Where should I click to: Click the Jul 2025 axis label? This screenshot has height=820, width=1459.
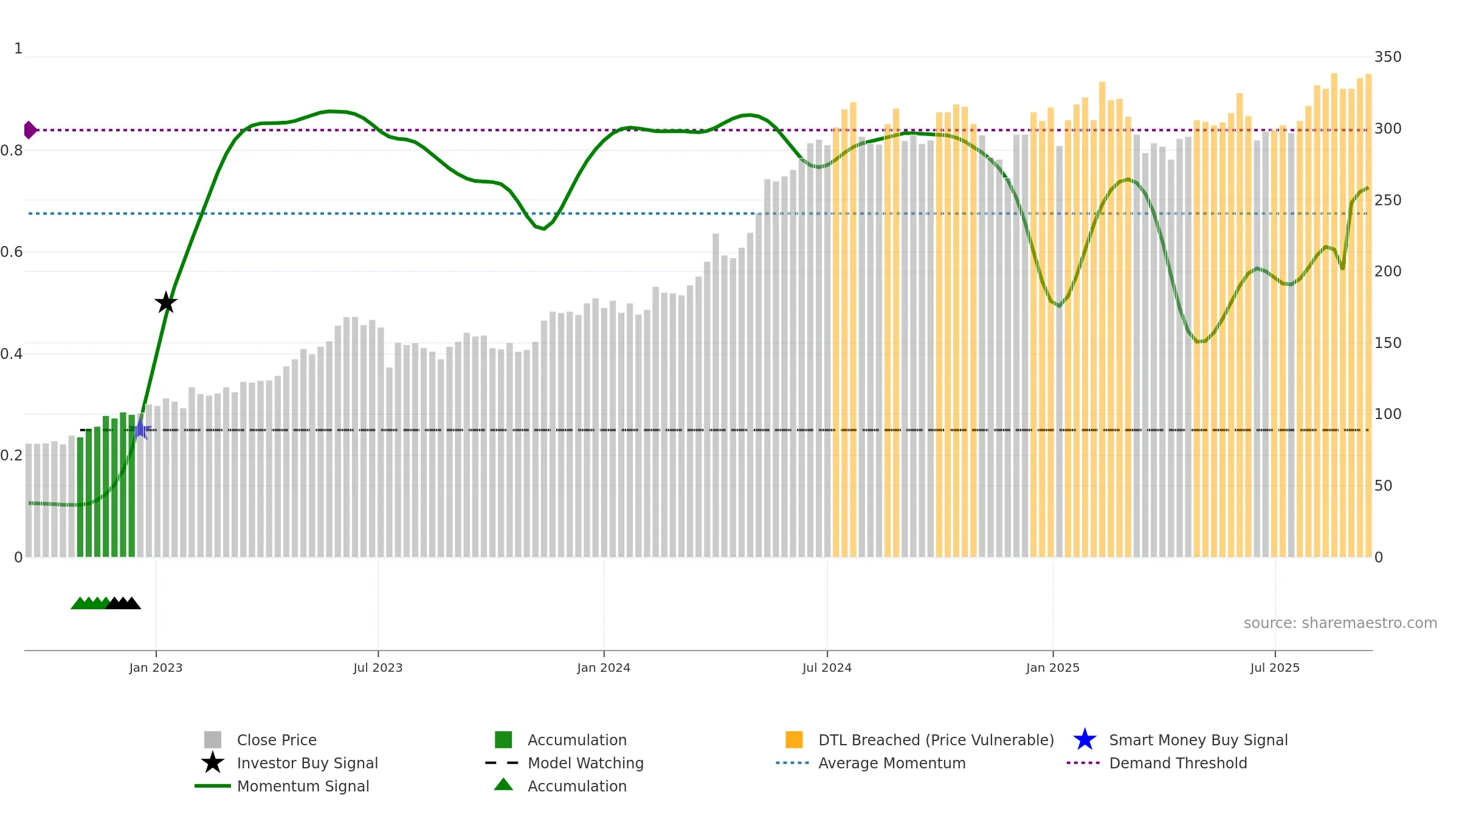click(1275, 668)
